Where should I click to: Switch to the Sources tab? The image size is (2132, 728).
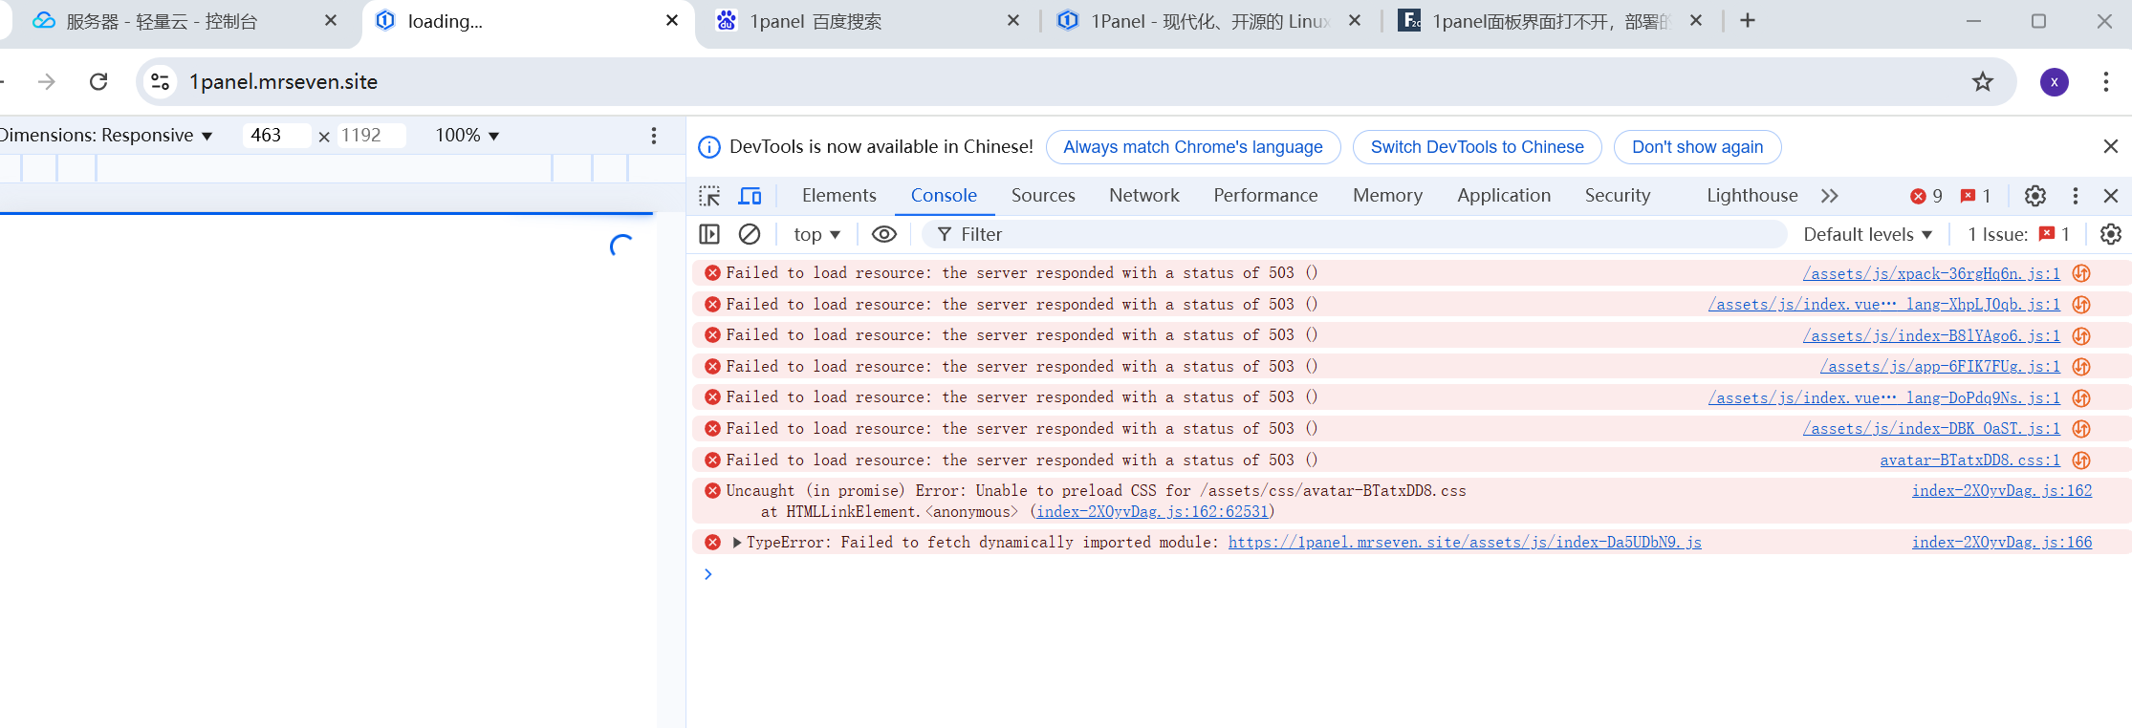(1043, 196)
